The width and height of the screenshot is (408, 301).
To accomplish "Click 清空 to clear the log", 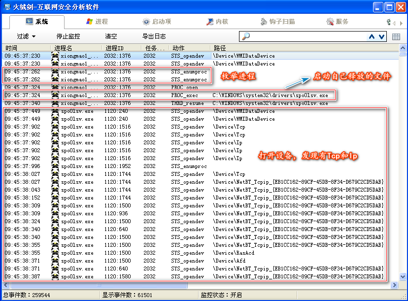I will pos(111,36).
